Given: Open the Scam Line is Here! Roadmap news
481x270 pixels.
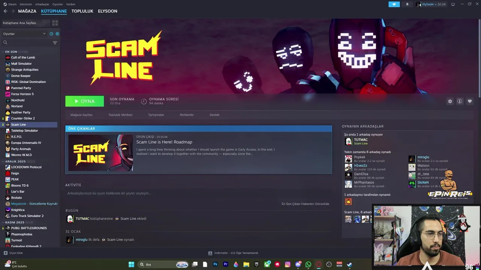Looking at the screenshot, I should pos(164,142).
